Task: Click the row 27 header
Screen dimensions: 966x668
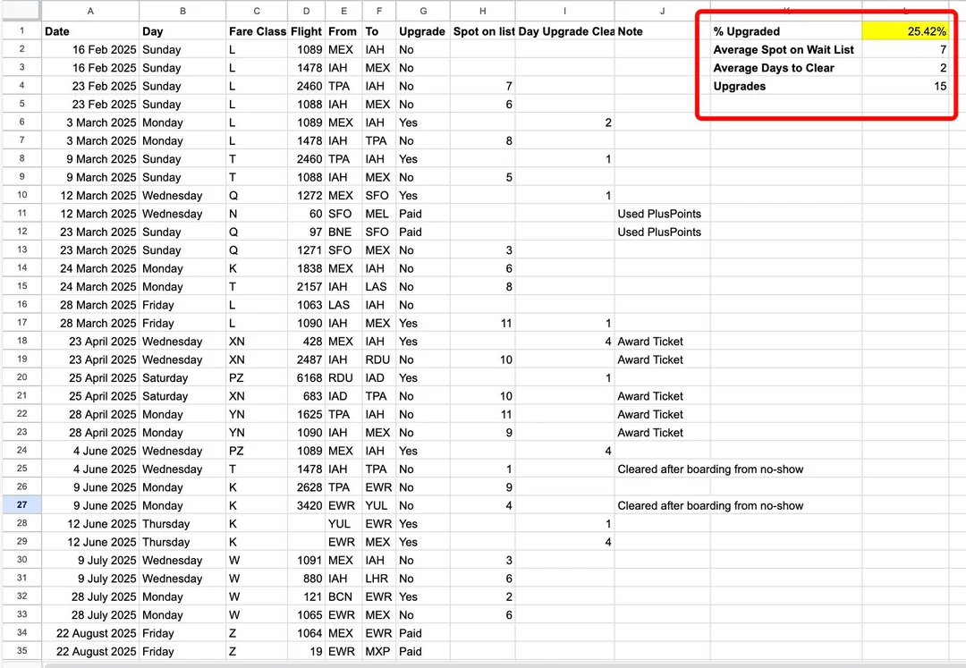Action: pyautogui.click(x=21, y=505)
